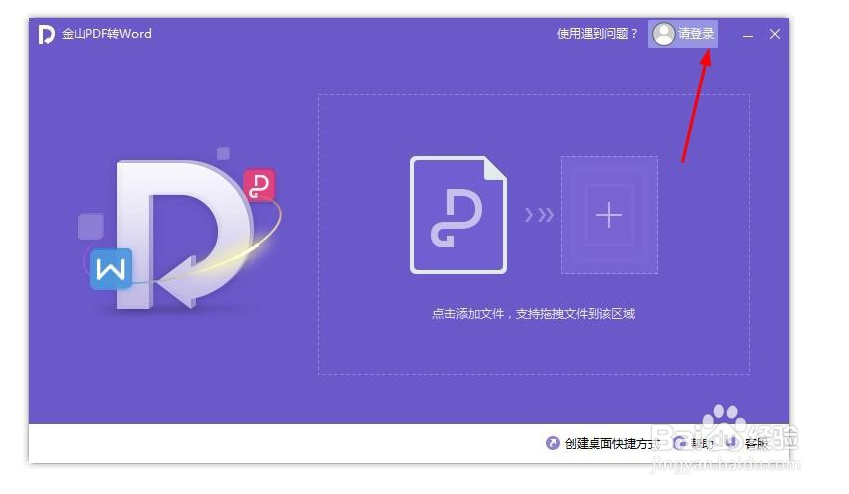This screenshot has width=849, height=494.
Task: Click 创建桌面快捷方式 link
Action: 612,443
